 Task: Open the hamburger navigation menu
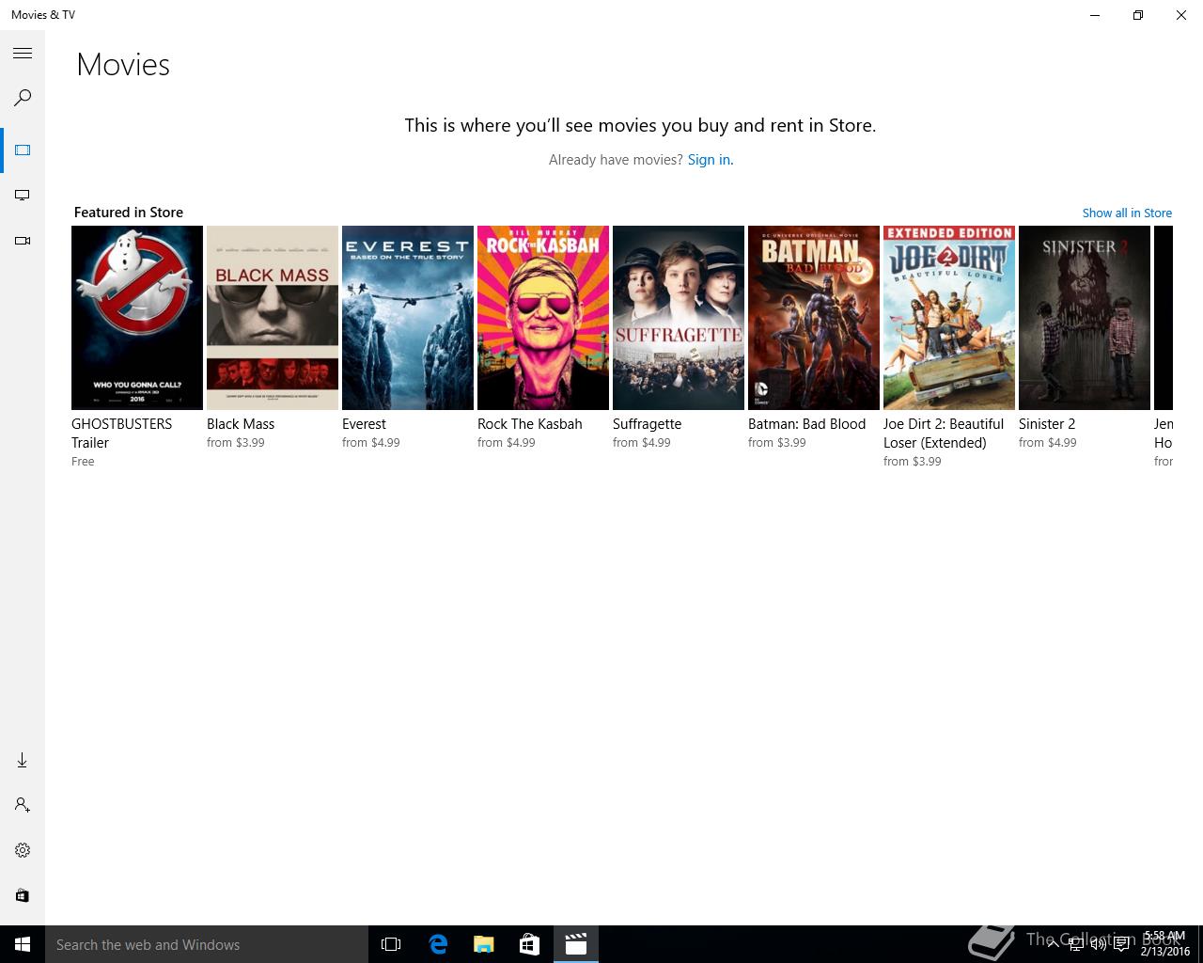[23, 54]
